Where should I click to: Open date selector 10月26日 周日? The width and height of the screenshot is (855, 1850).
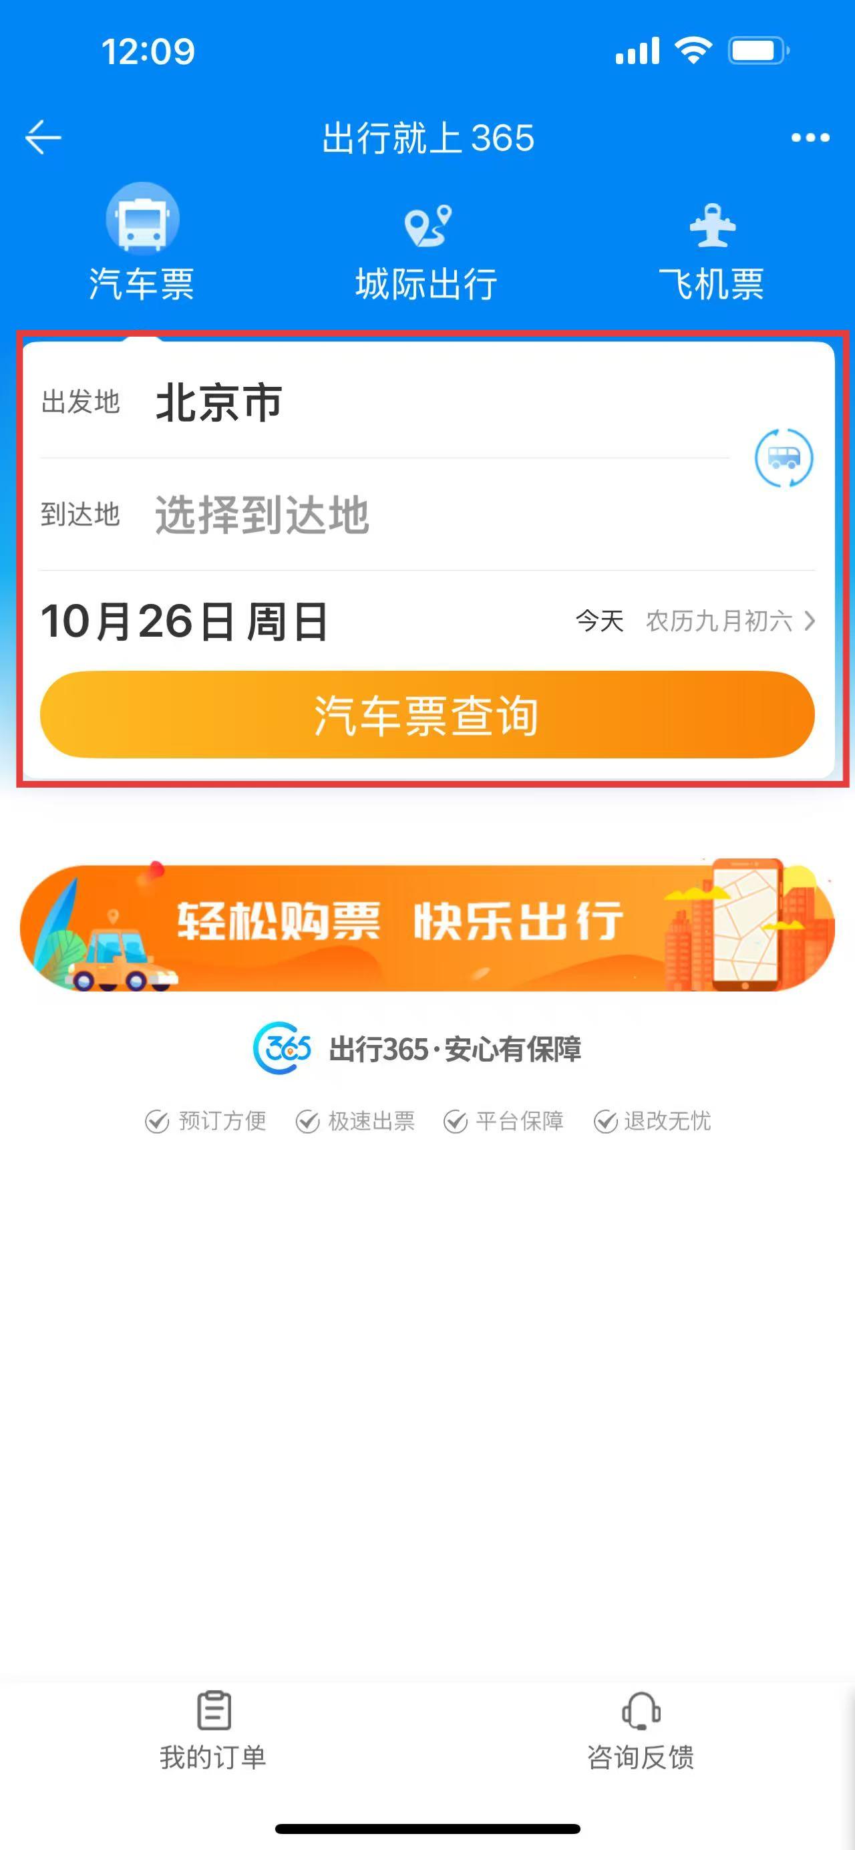click(184, 621)
